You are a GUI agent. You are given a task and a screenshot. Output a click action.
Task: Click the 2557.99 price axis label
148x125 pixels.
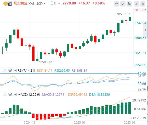(140, 65)
